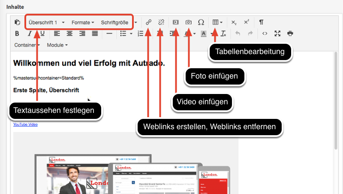The height and width of the screenshot is (194, 343).
Task: Center align the text
Action: (x=69, y=33)
